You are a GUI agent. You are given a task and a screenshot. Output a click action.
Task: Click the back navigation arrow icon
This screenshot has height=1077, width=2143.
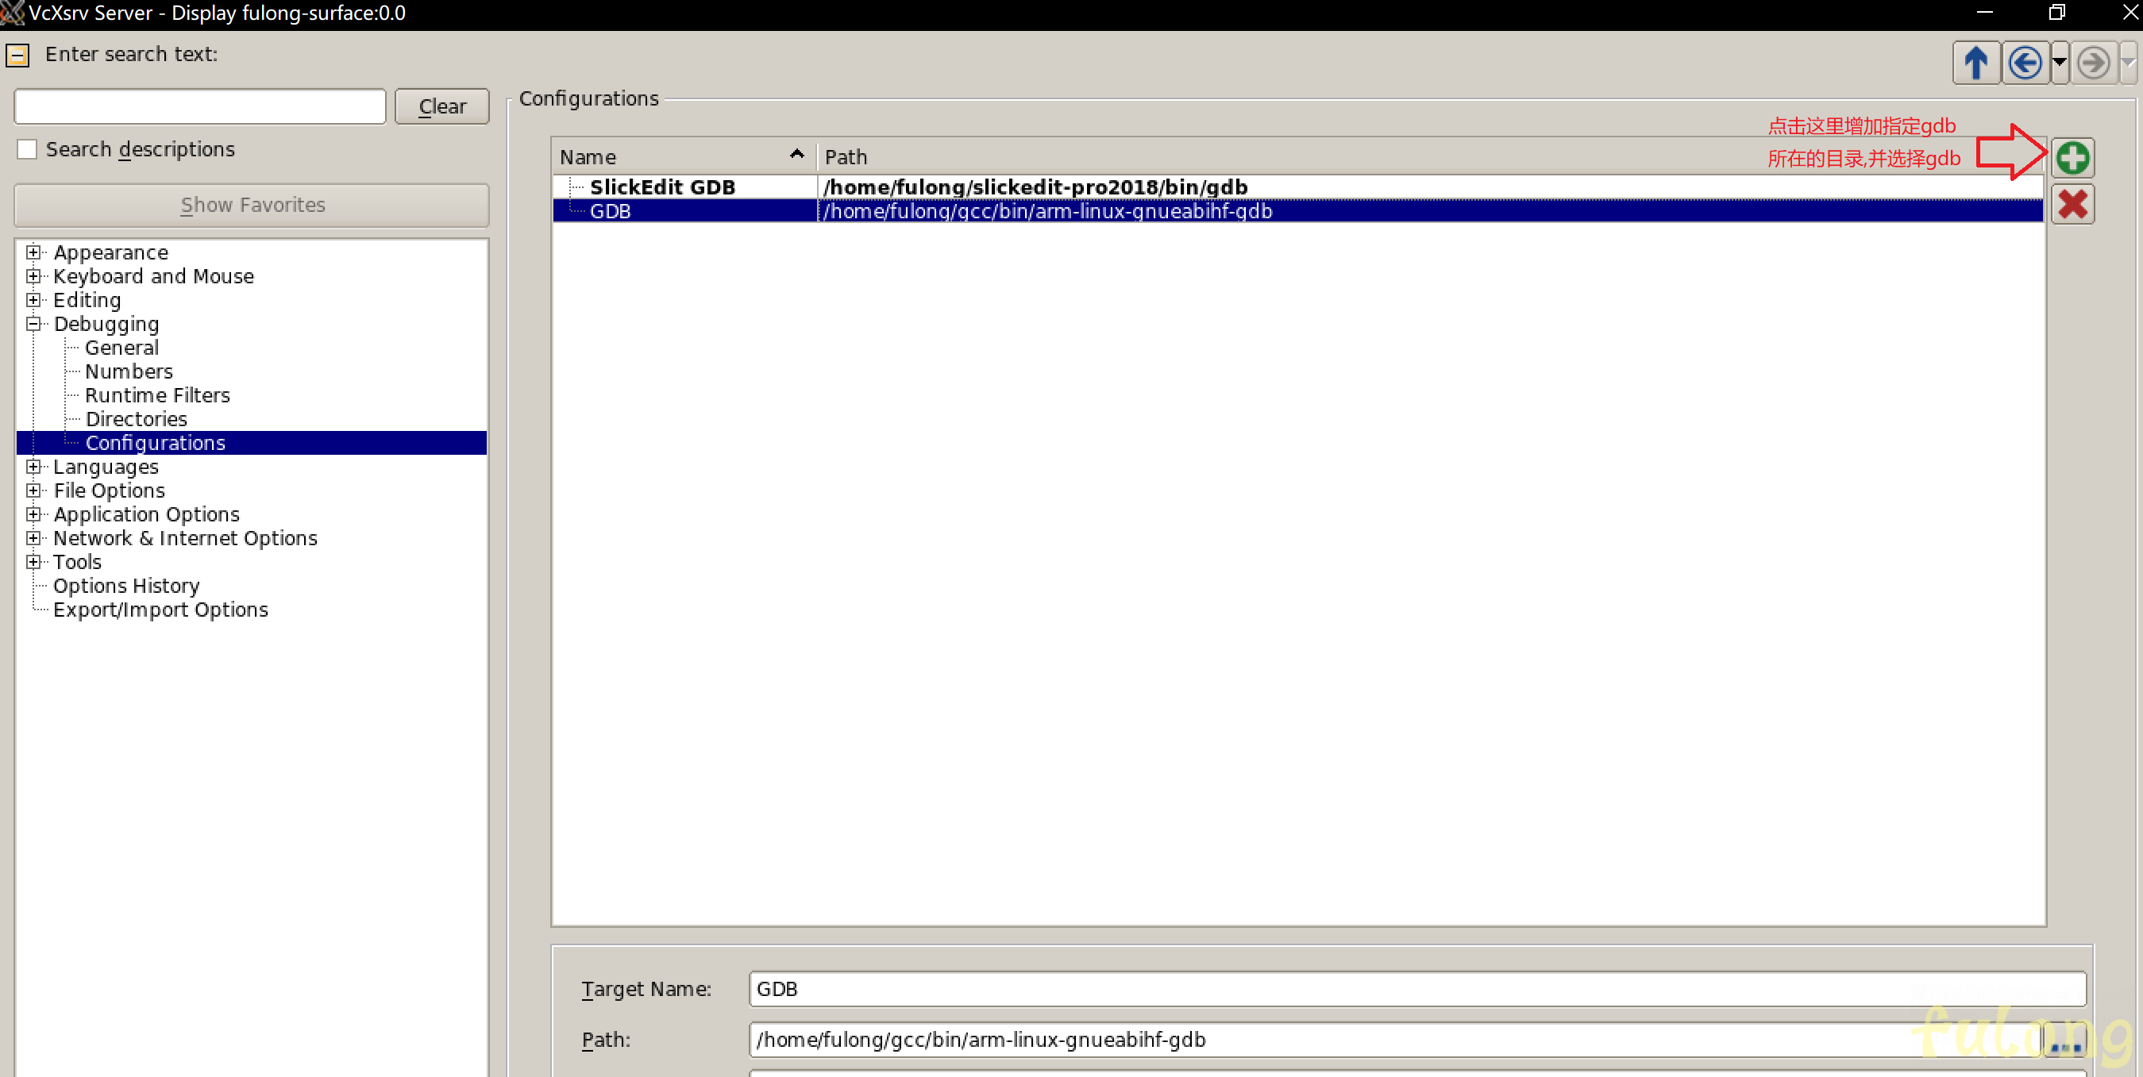tap(2025, 63)
